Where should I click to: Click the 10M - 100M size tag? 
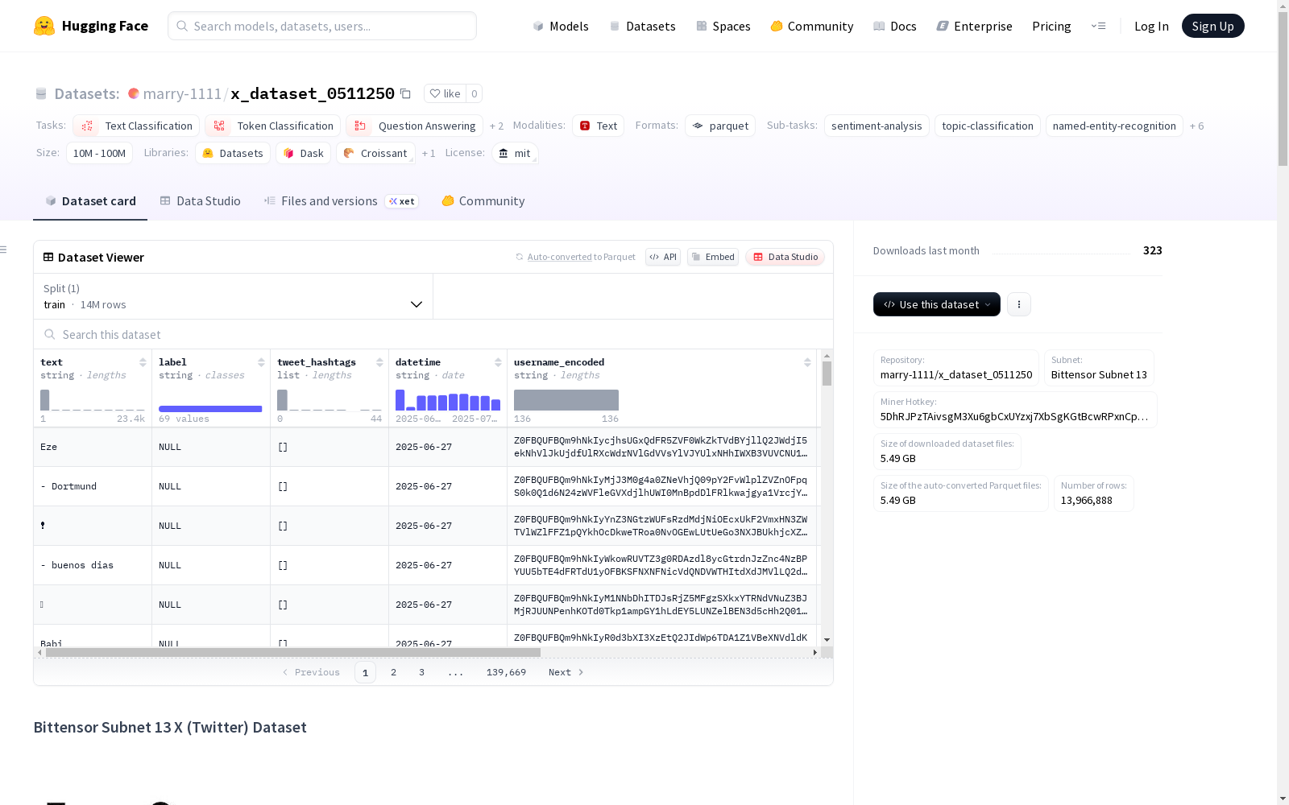tap(99, 153)
